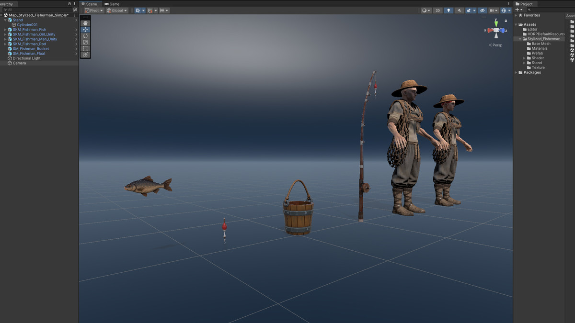Open Scene view more options menu
The image size is (575, 323).
click(509, 4)
